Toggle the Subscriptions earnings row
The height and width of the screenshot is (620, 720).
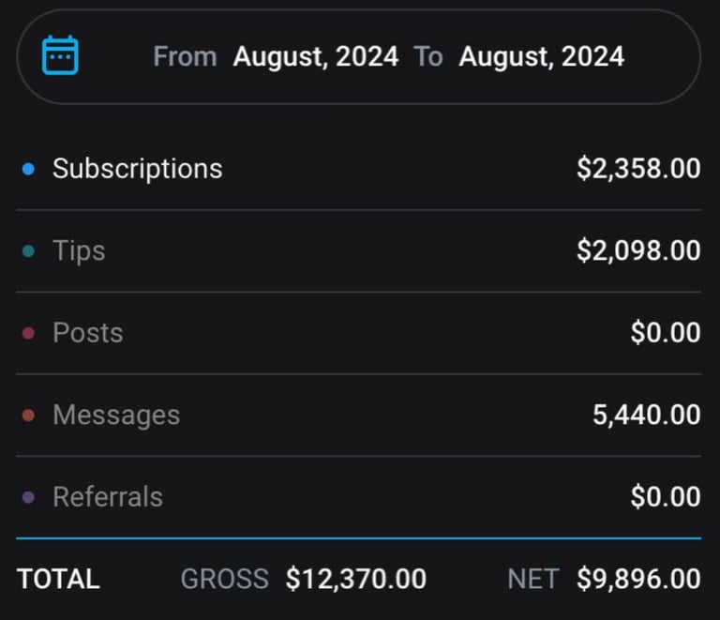pos(359,169)
